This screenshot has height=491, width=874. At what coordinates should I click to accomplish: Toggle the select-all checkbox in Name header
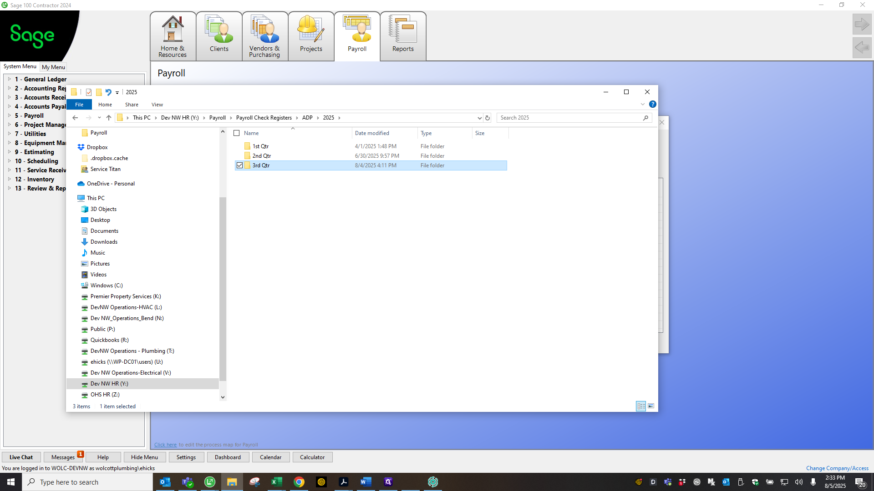pyautogui.click(x=237, y=133)
